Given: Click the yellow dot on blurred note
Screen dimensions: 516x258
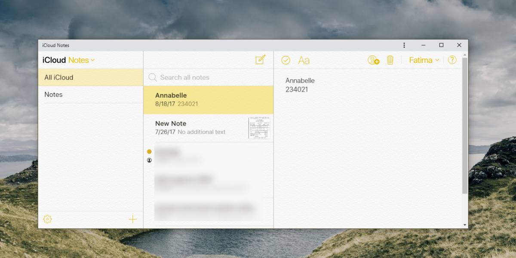Looking at the screenshot, I should point(149,151).
